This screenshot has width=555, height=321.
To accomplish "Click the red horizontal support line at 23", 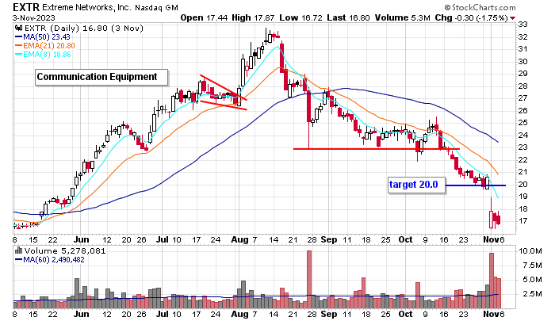I will pyautogui.click(x=377, y=149).
